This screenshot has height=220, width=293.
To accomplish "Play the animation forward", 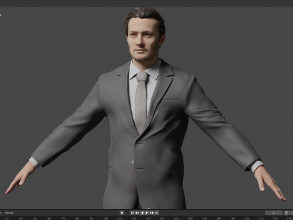I will pos(147,213).
